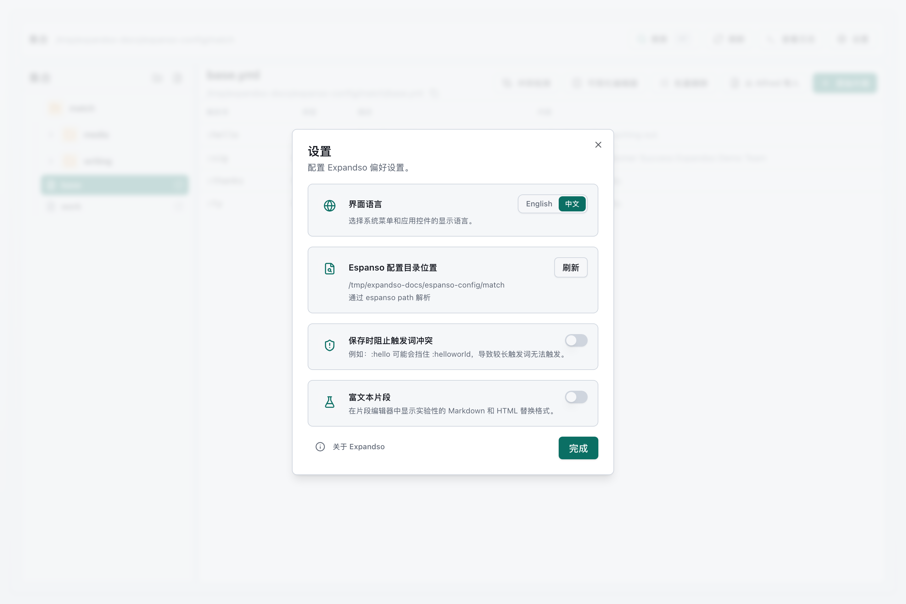The image size is (906, 604).
Task: Toggle 保存时阻止触发词冲突 switch
Action: pos(576,340)
